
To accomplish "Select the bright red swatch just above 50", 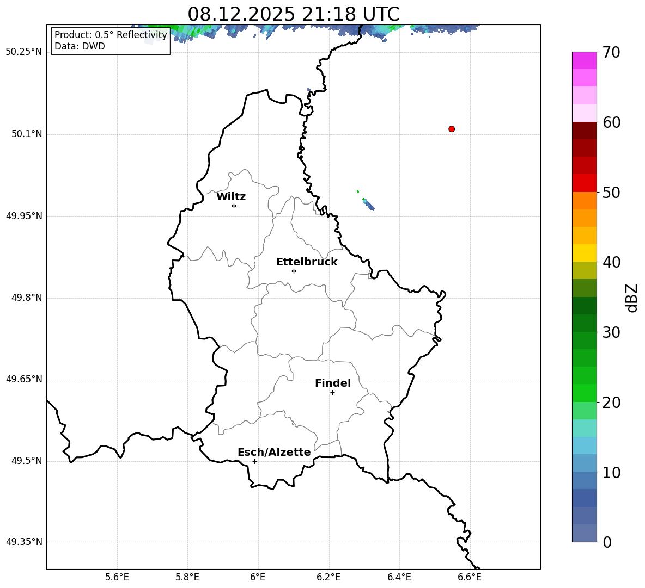I will point(584,183).
